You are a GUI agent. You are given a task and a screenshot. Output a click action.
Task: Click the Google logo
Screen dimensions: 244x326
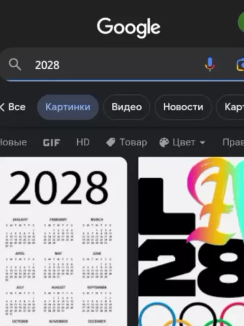pyautogui.click(x=129, y=28)
